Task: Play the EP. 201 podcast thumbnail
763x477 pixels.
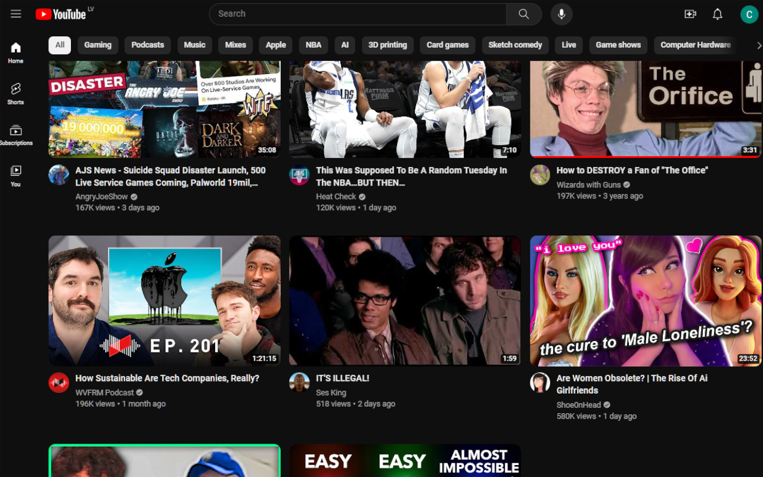Action: click(165, 301)
